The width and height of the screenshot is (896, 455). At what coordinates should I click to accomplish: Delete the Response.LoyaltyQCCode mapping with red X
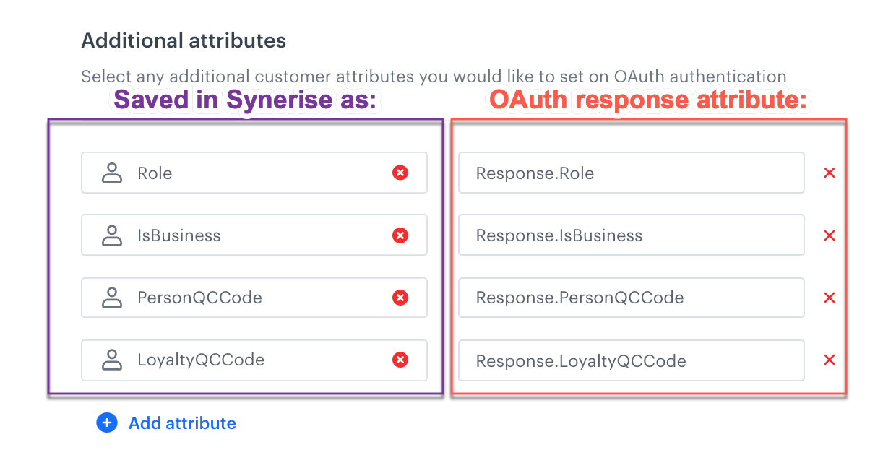[x=829, y=360]
